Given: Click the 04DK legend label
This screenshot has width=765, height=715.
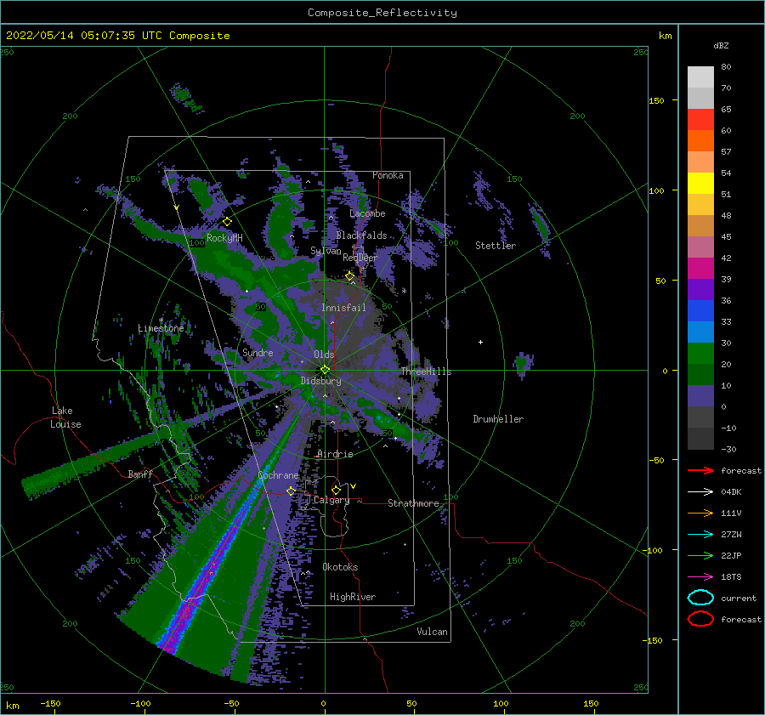Looking at the screenshot, I should 731,492.
